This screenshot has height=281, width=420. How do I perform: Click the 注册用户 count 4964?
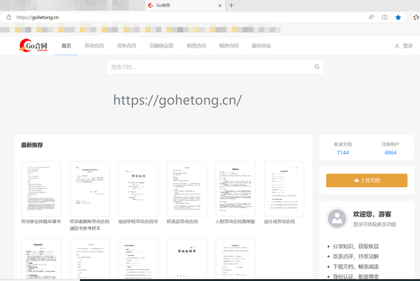click(390, 153)
